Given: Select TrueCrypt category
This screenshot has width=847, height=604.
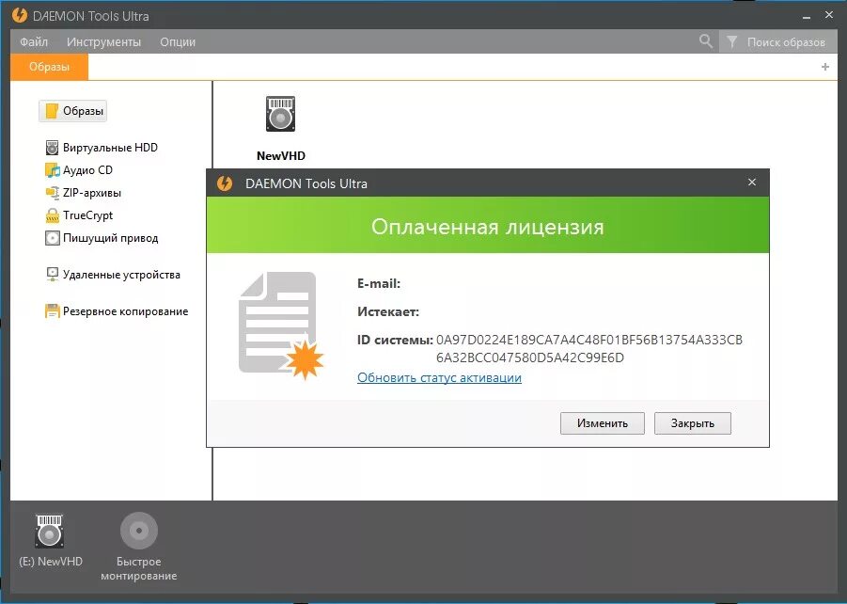Looking at the screenshot, I should coord(79,215).
